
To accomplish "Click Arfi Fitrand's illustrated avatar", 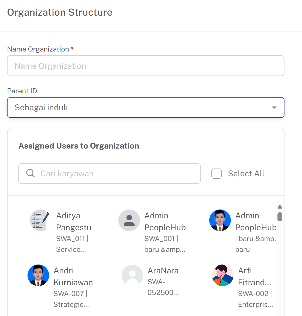I will click(223, 275).
